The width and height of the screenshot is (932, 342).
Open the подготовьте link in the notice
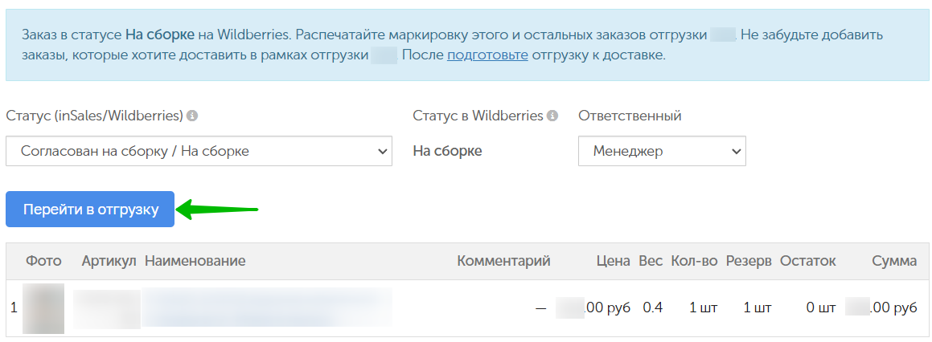tap(487, 56)
